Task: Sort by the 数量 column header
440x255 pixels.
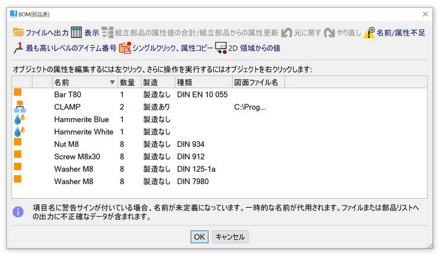Action: [x=129, y=83]
